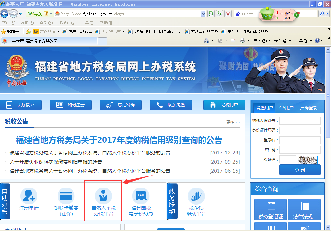Click the 如何注册 button
331x231 pixels.
[x=71, y=105]
